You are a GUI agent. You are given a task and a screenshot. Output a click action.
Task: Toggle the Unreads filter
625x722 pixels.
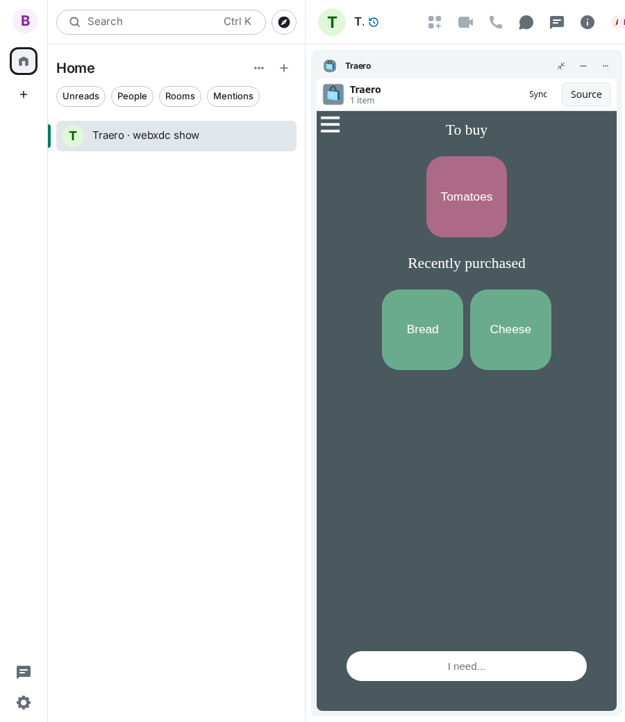(x=81, y=96)
